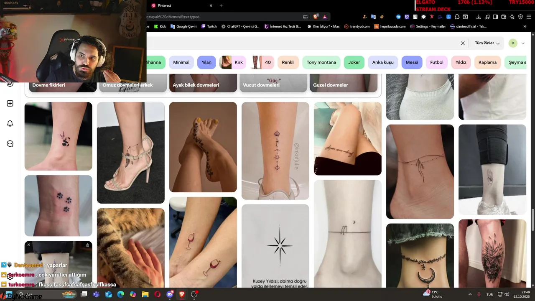535x301 pixels.
Task: Select the Yıldız filter chip
Action: pos(461,62)
